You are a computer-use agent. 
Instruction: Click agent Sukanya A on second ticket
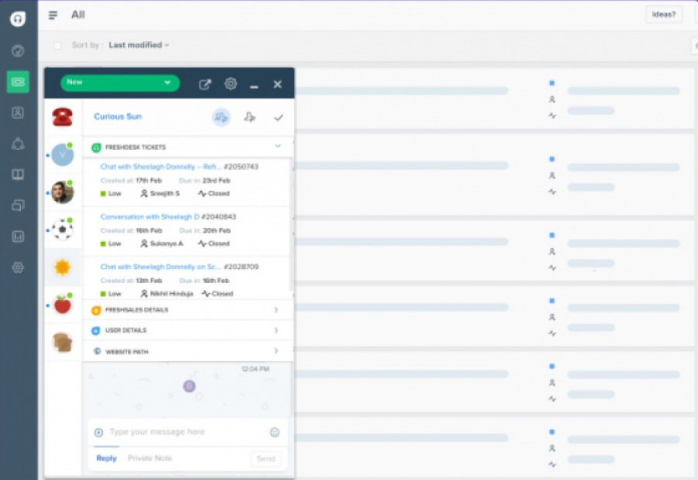[x=161, y=243]
